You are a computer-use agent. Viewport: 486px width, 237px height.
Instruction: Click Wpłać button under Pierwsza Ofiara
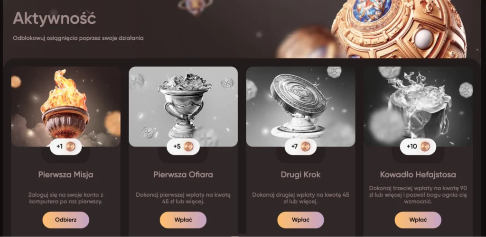pos(183,220)
